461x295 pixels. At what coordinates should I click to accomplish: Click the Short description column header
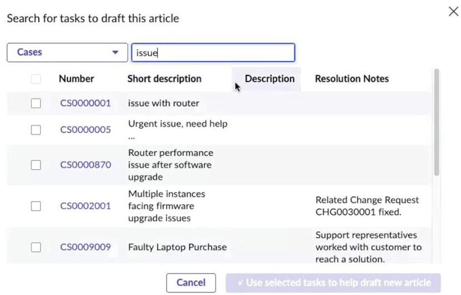tap(164, 79)
